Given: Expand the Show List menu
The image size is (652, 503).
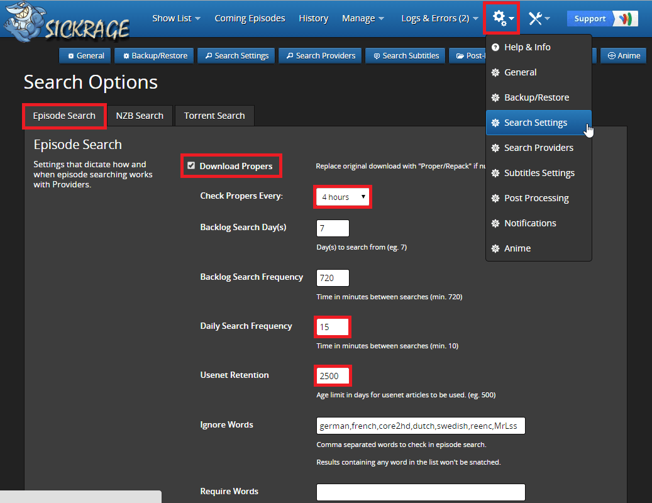Looking at the screenshot, I should [x=176, y=18].
